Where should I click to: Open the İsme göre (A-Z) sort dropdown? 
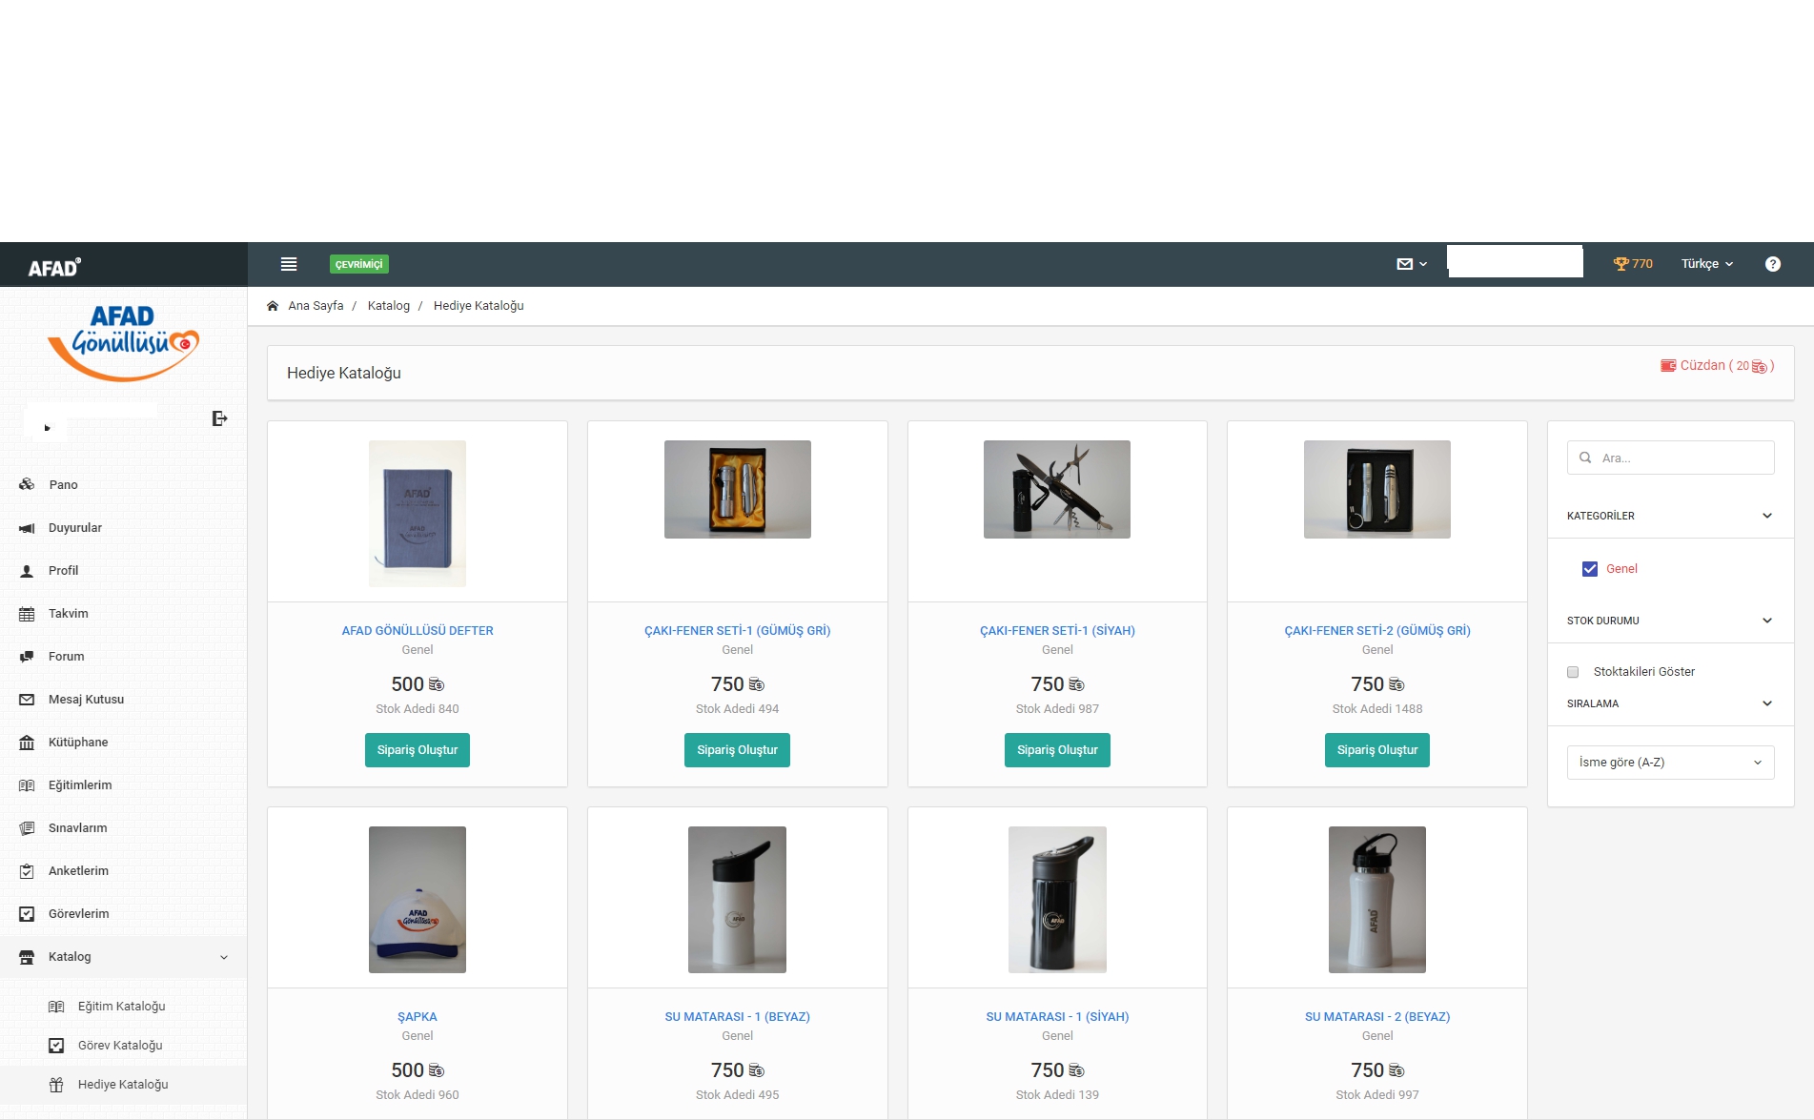1670,763
